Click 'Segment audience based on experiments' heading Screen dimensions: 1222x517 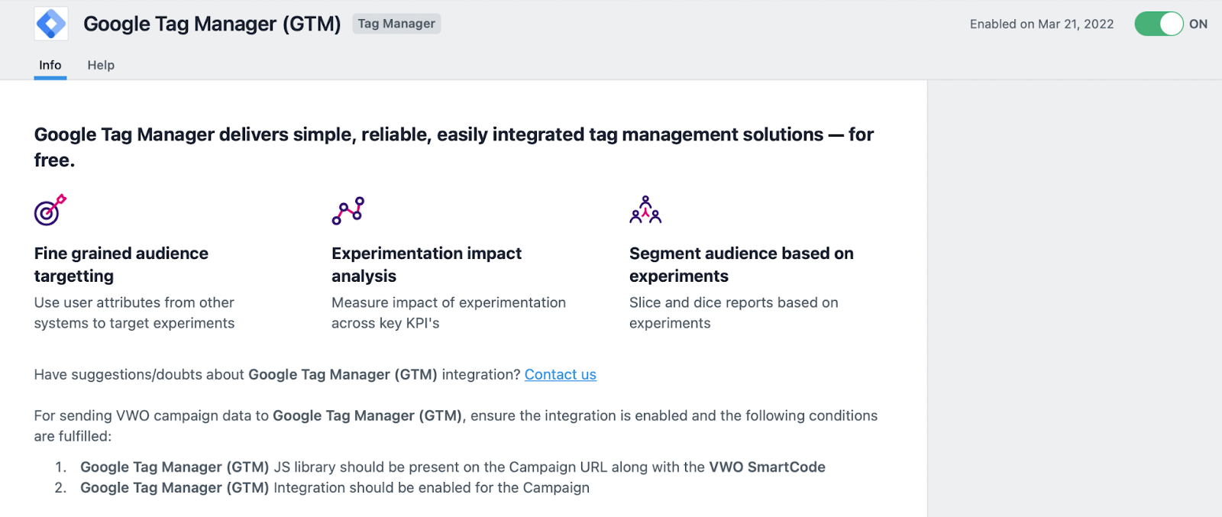[742, 264]
